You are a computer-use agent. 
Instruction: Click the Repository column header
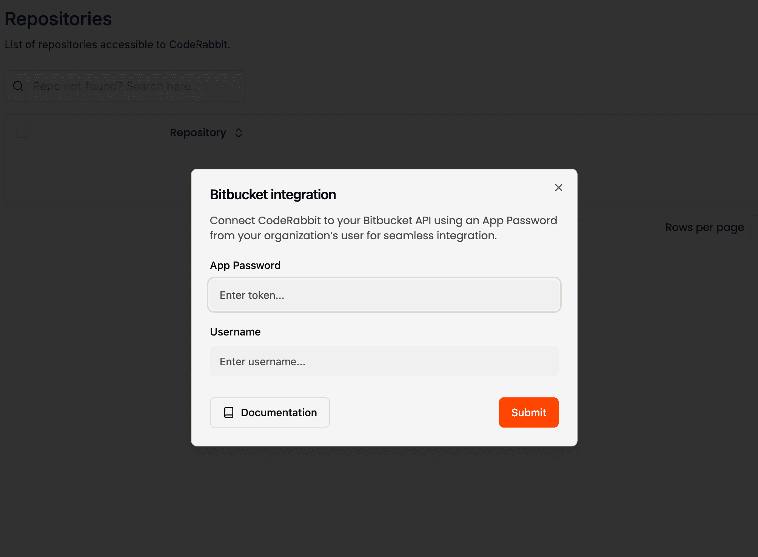point(198,133)
